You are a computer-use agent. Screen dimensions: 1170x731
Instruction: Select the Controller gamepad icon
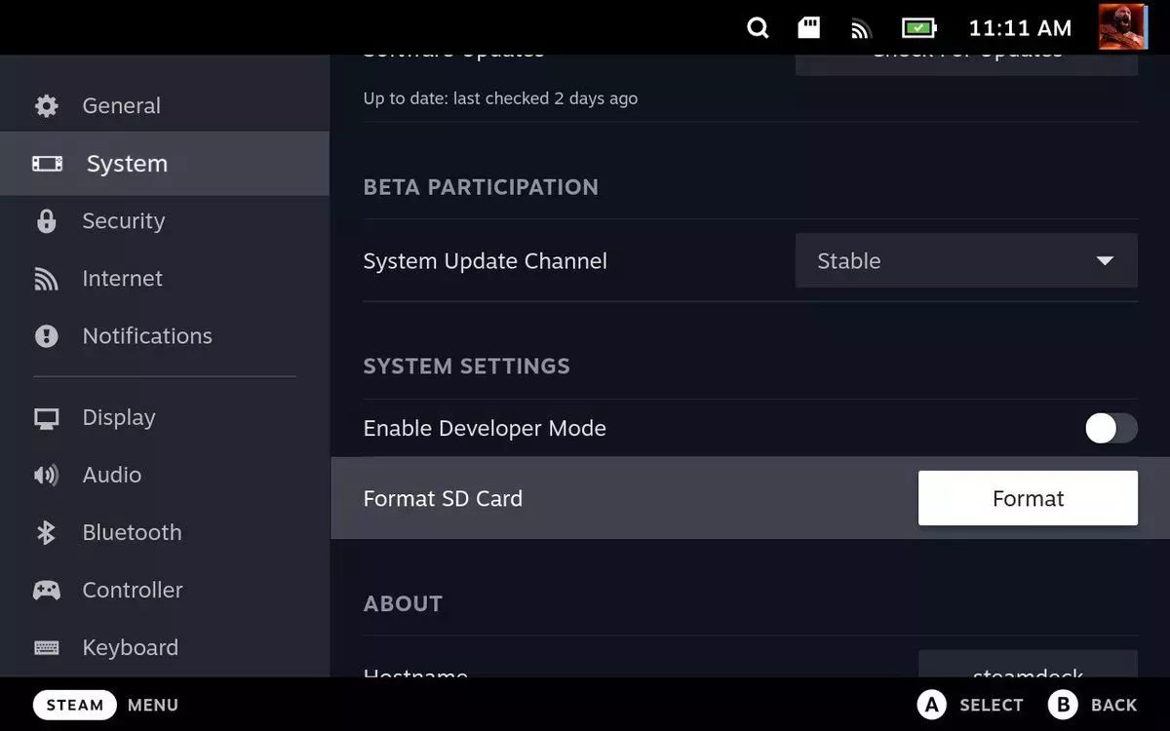click(47, 590)
